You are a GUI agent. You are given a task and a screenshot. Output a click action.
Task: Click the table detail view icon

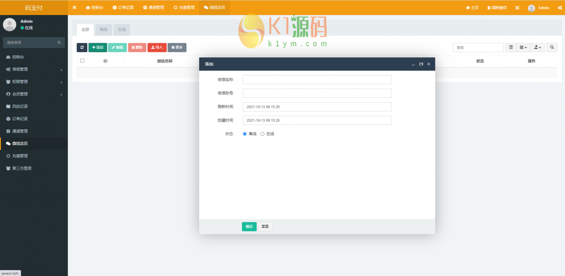pyautogui.click(x=510, y=47)
